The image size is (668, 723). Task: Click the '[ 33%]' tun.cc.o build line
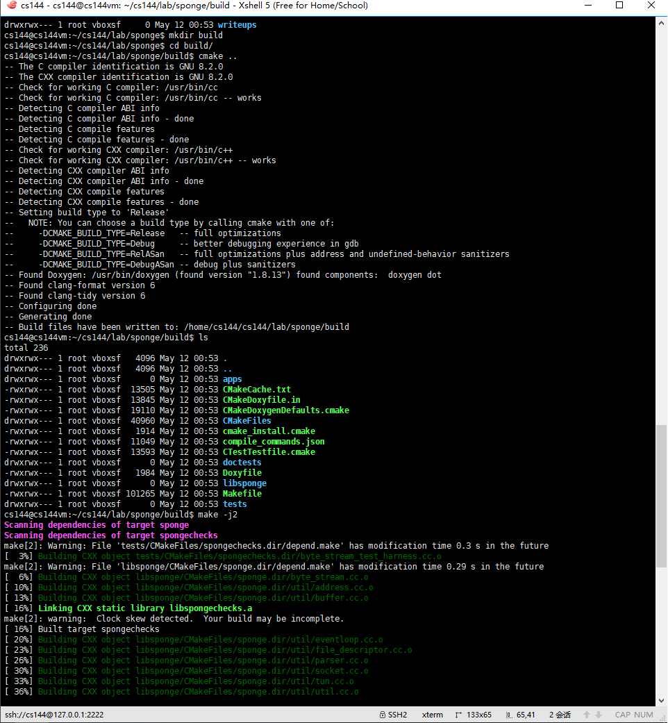[x=179, y=681]
